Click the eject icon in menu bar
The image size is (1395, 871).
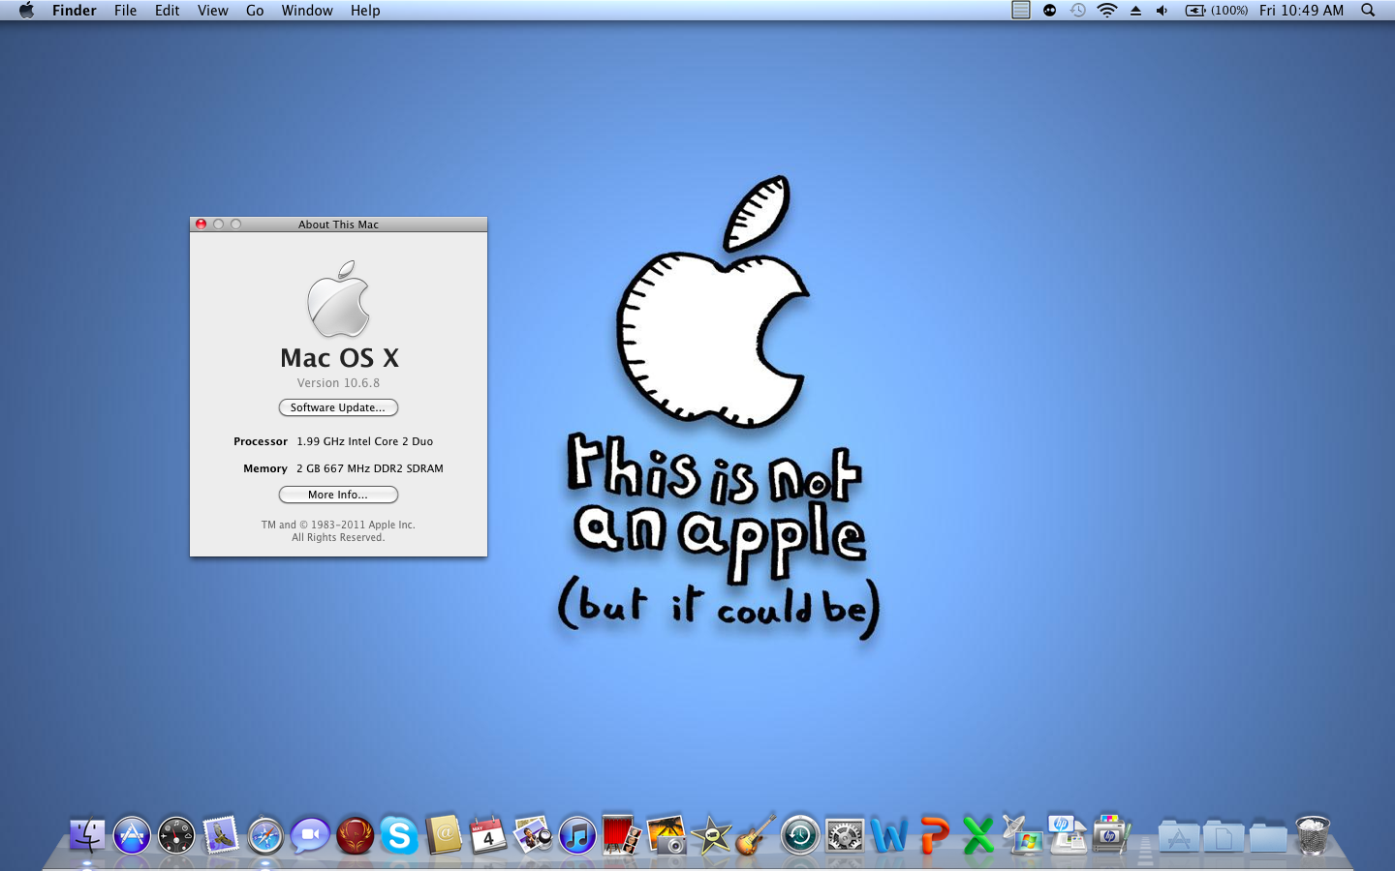pos(1135,11)
